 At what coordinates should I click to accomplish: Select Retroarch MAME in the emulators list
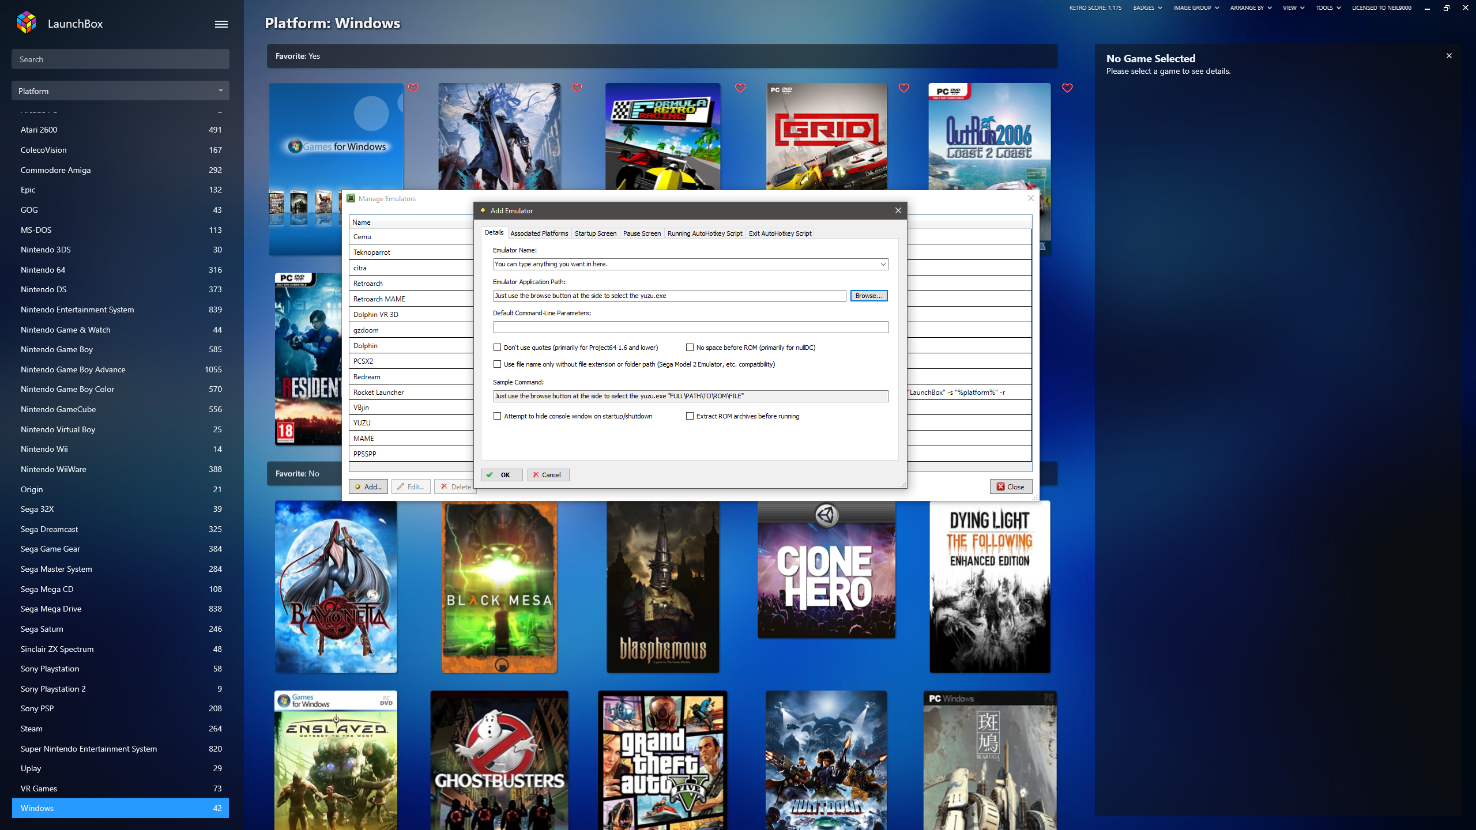pos(412,299)
